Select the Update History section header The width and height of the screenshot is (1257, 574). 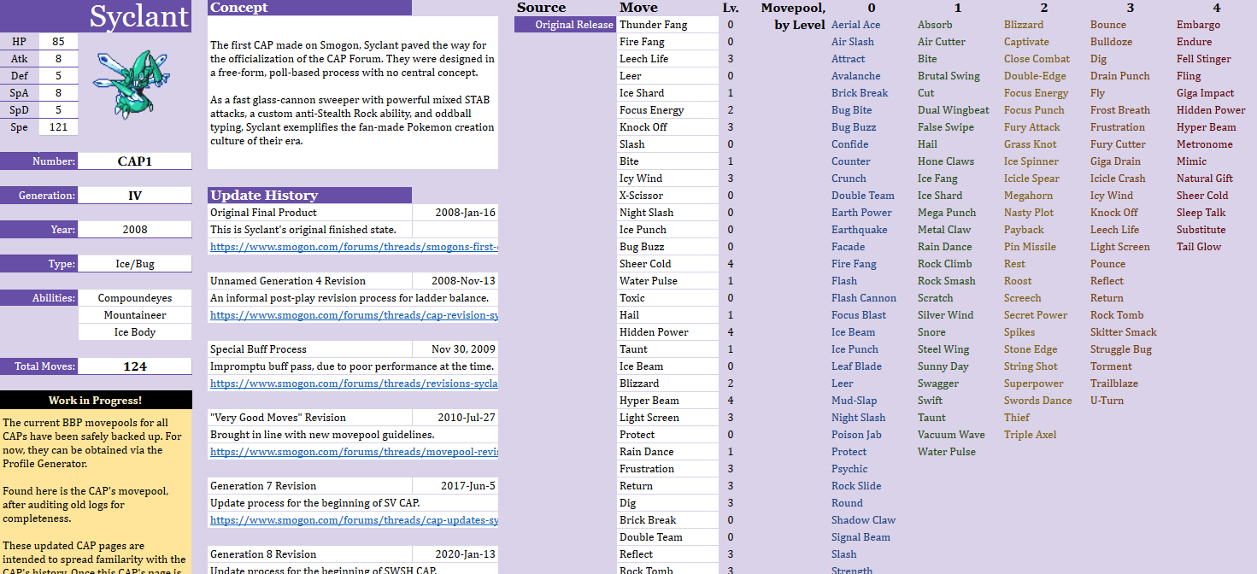click(310, 196)
